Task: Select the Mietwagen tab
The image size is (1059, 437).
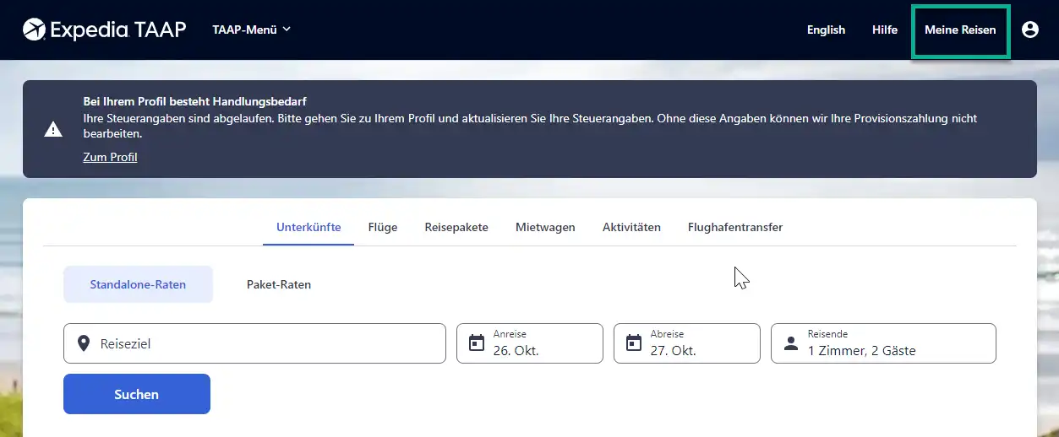Action: 545,227
